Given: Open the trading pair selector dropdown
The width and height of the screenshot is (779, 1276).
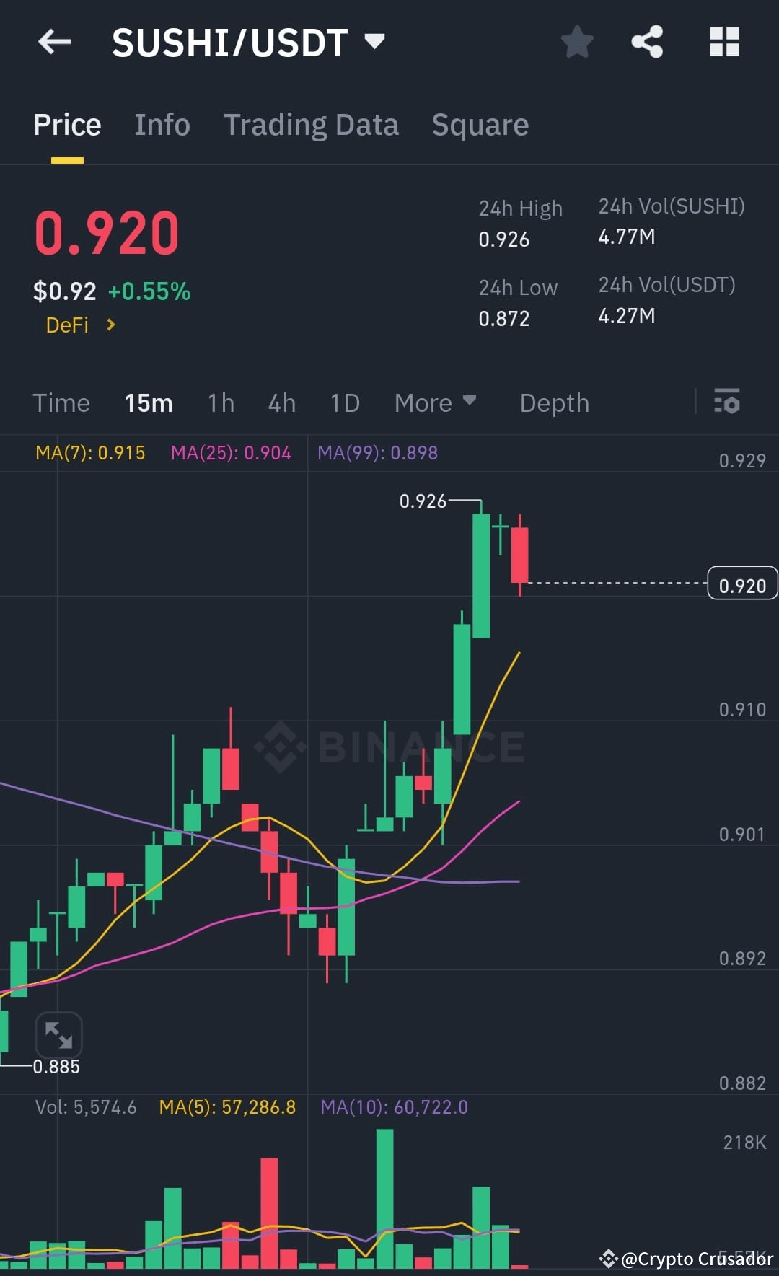Looking at the screenshot, I should point(375,42).
